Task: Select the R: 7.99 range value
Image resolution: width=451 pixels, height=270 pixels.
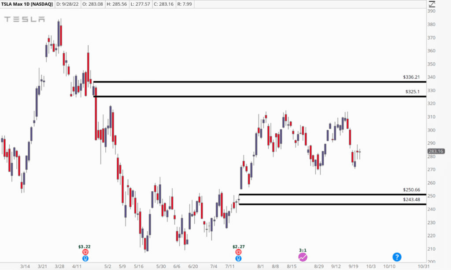Action: coord(185,4)
